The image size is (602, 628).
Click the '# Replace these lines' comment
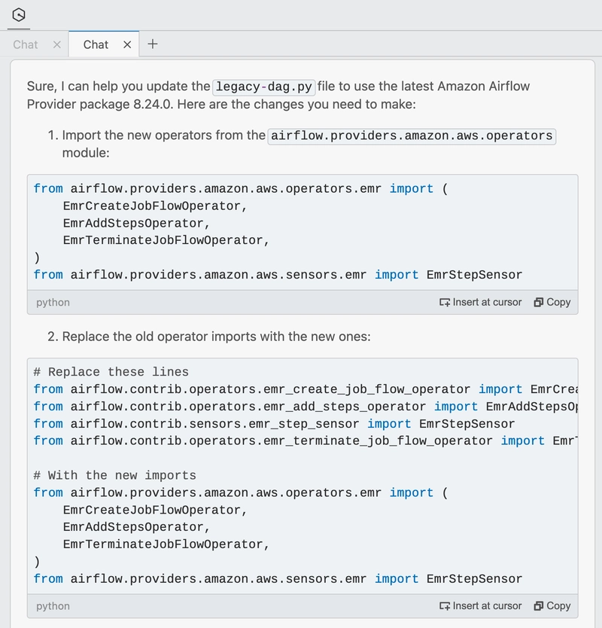pyautogui.click(x=111, y=372)
